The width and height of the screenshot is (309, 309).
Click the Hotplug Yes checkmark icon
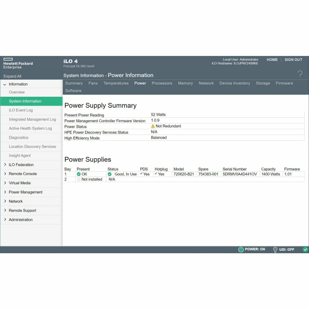[156, 174]
